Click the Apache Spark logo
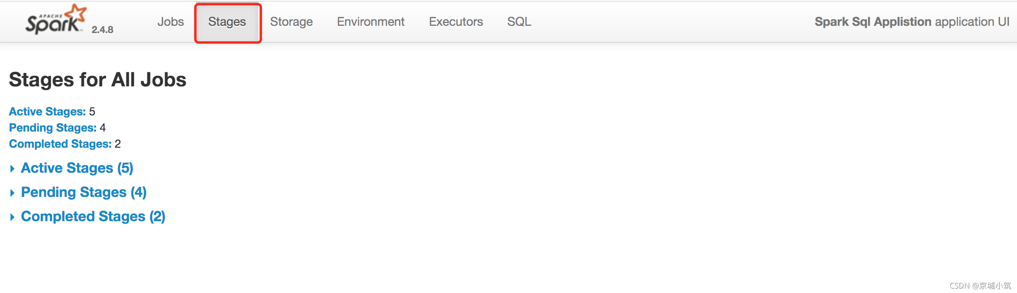The image size is (1017, 293). 56,19
